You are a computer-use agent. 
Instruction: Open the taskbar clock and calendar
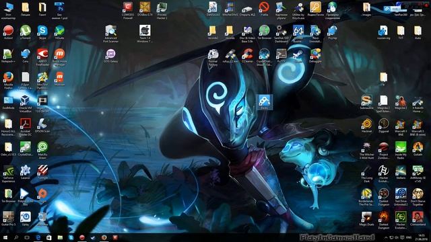pyautogui.click(x=422, y=237)
